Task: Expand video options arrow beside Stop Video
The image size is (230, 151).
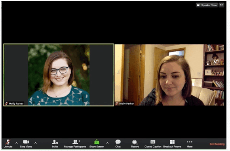Action: [x=36, y=143]
